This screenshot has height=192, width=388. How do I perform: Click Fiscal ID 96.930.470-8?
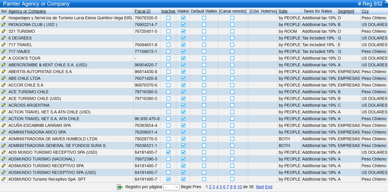point(147,119)
